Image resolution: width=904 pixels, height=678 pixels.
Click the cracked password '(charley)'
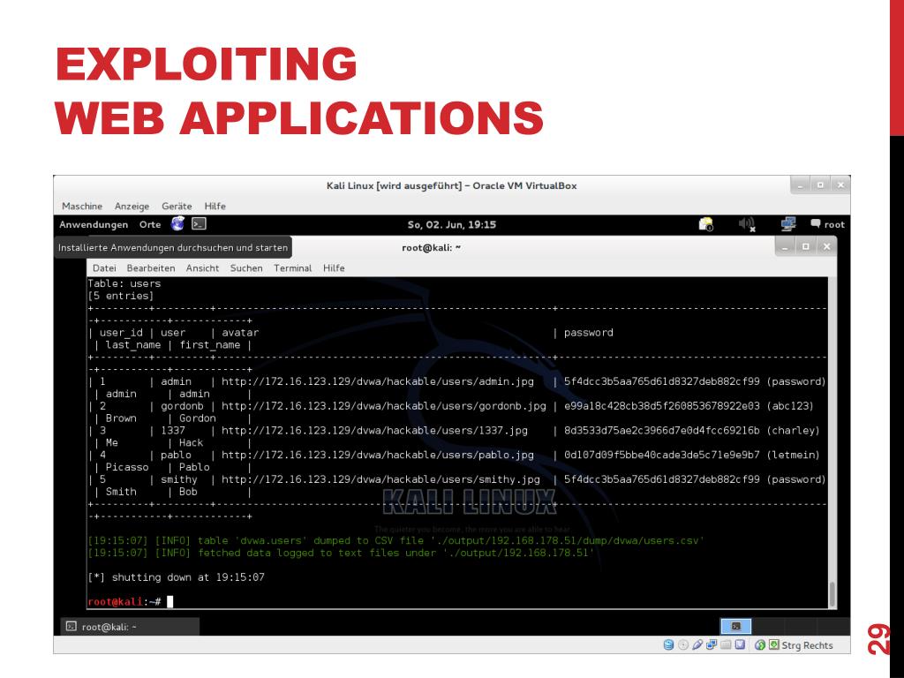coord(794,430)
